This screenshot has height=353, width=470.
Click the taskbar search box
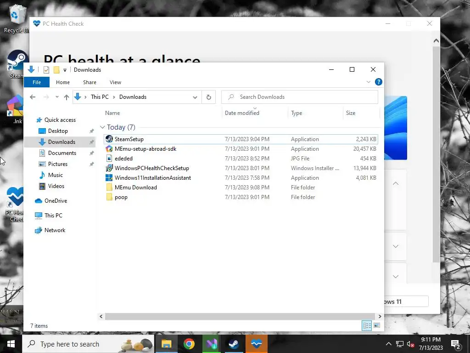[x=88, y=344]
